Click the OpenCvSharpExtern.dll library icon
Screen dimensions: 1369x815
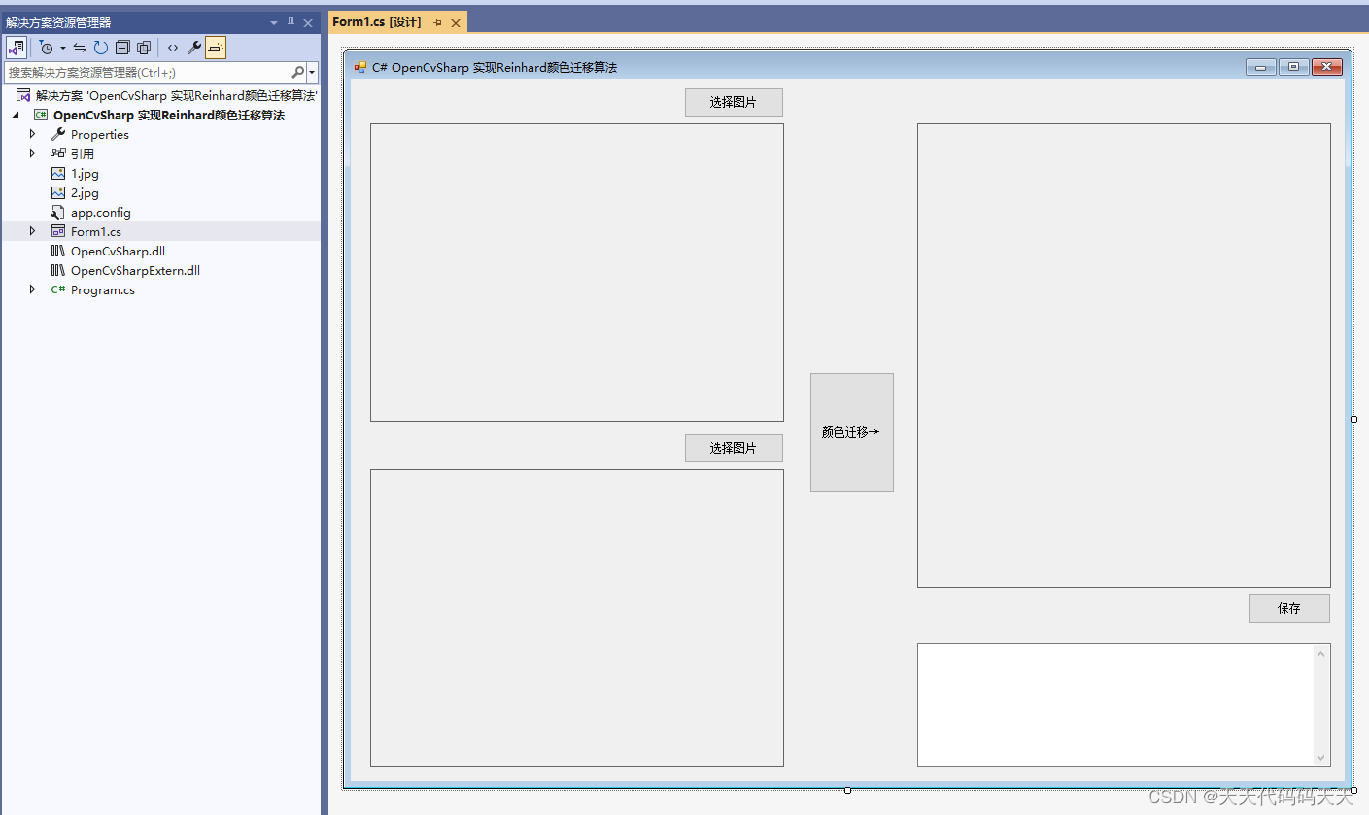[x=58, y=270]
